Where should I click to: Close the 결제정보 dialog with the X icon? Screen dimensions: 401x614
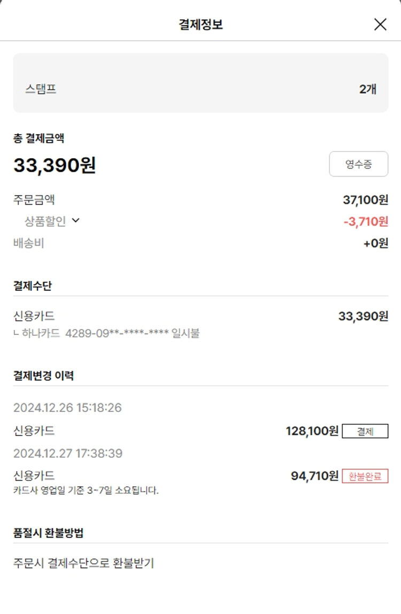tap(380, 24)
